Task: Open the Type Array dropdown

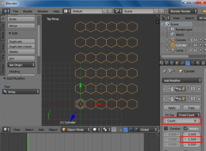Action: coord(21,92)
